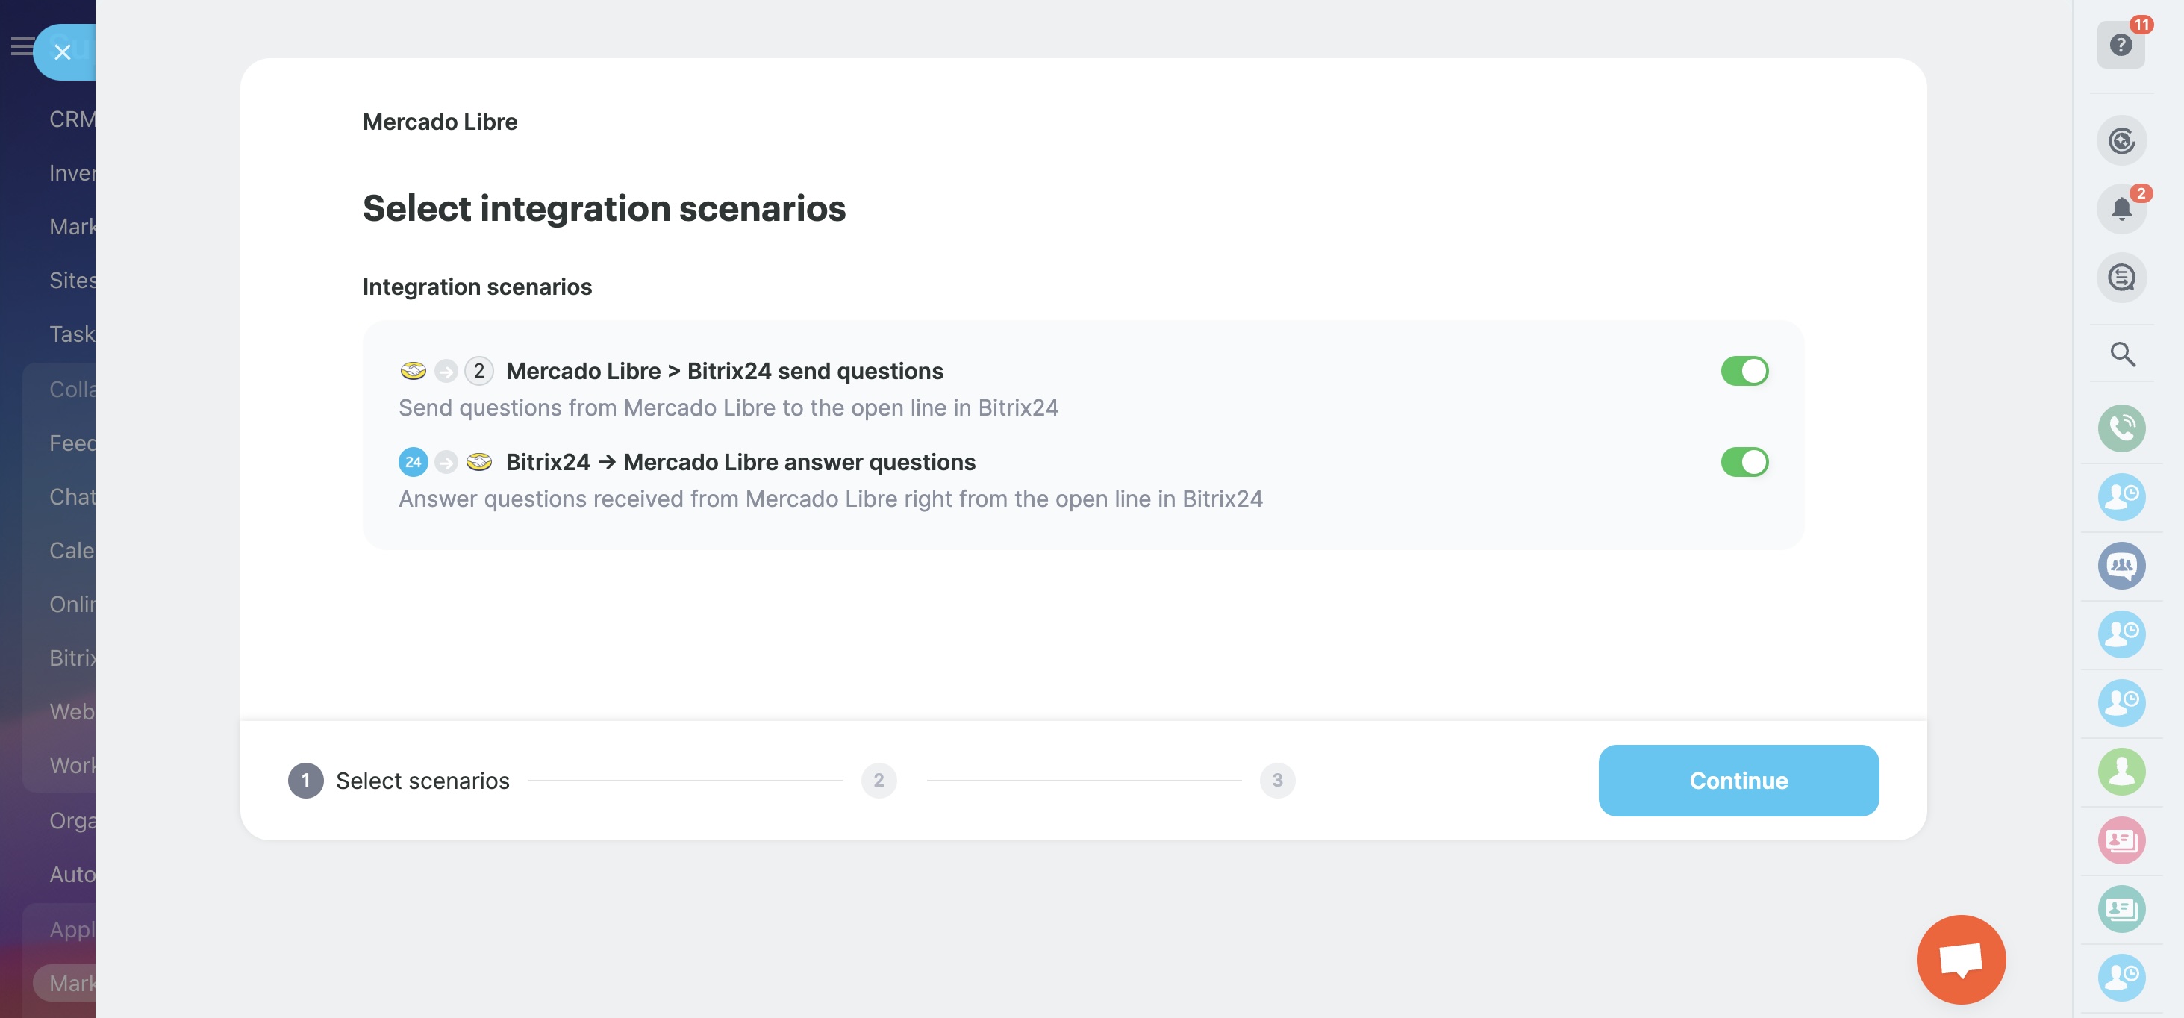Click the Continue button
Screen dimensions: 2184x1018
[1738, 781]
